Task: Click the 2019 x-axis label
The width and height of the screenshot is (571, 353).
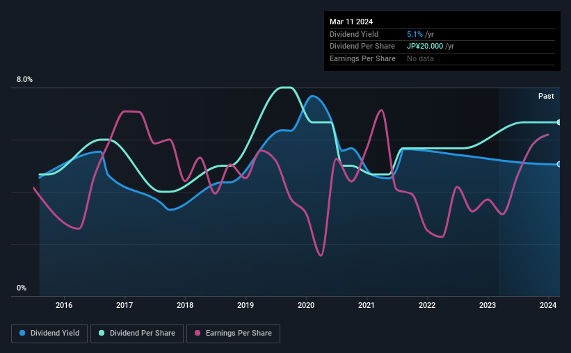Action: point(246,305)
